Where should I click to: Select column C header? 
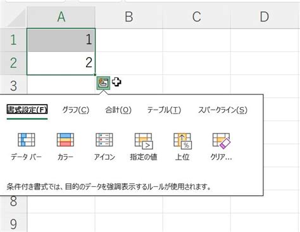point(197,17)
